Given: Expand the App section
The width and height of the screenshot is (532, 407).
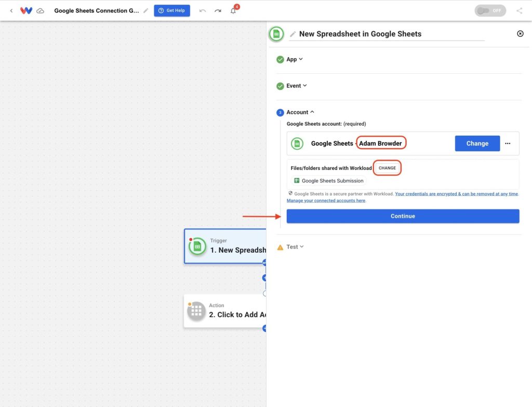Looking at the screenshot, I should [295, 59].
